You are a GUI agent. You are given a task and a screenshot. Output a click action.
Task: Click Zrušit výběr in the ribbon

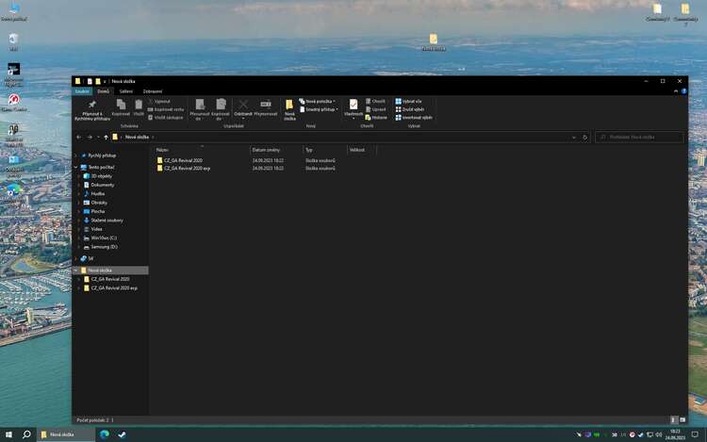(410, 109)
